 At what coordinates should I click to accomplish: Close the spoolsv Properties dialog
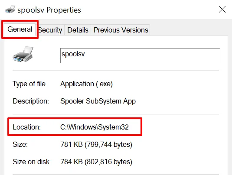click(x=222, y=10)
